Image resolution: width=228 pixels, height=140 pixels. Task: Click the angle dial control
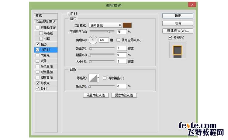point(93,40)
